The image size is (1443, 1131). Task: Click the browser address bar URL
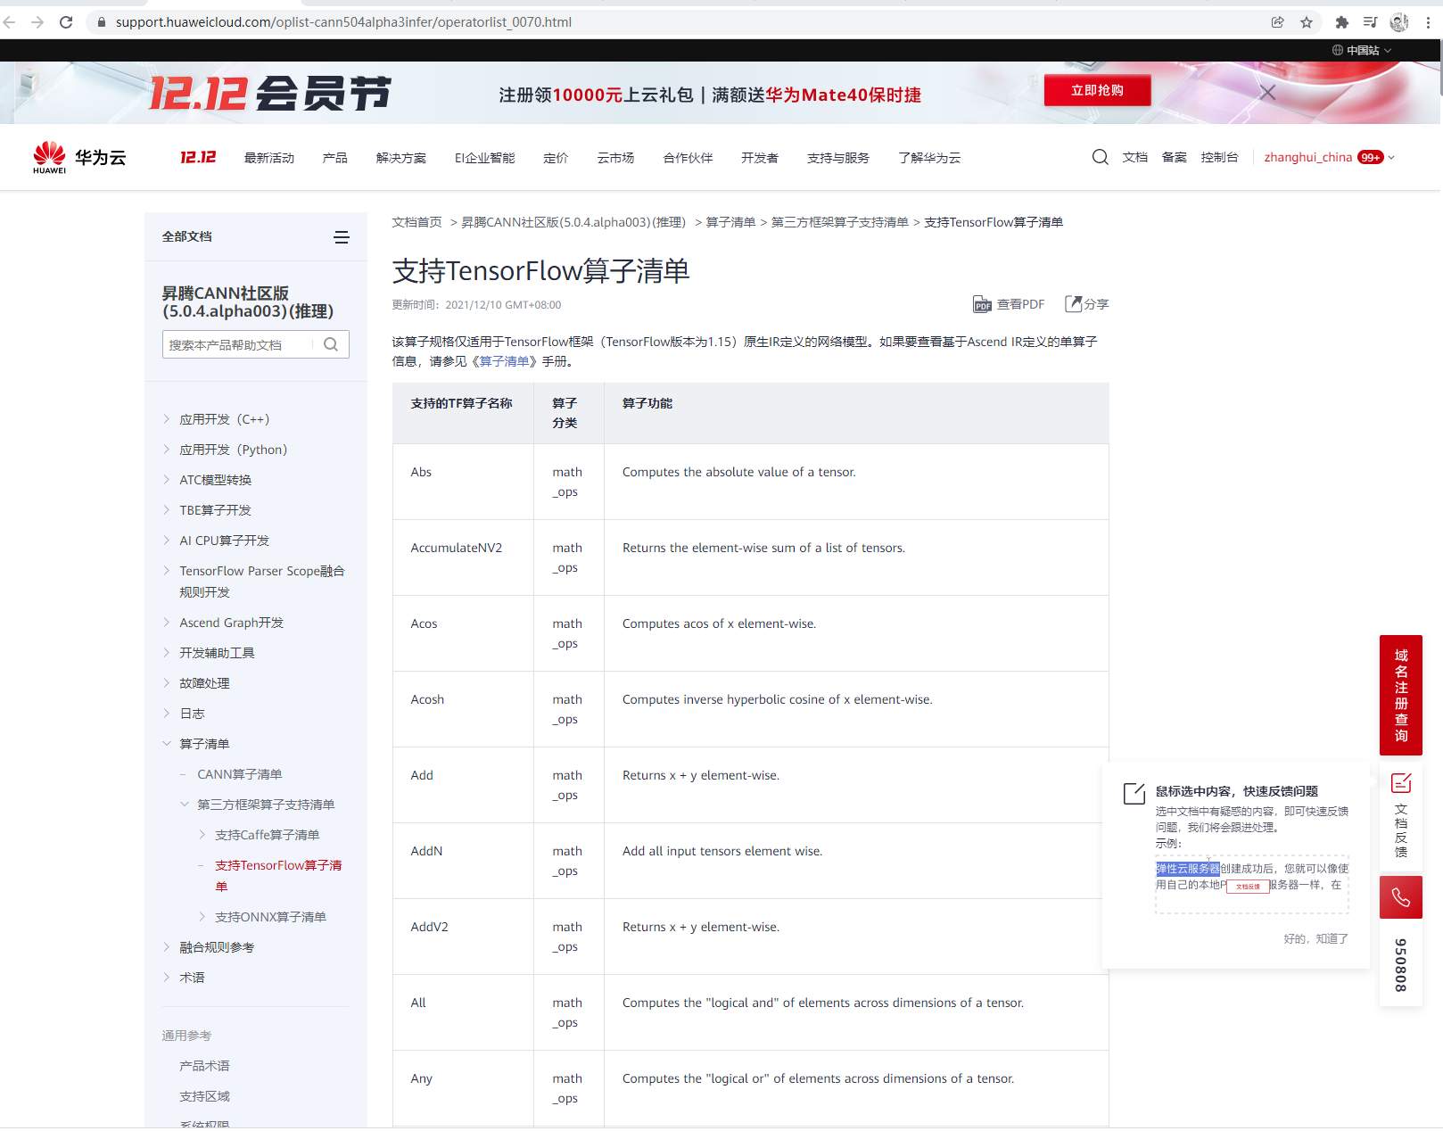(343, 22)
